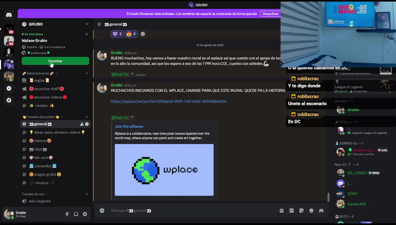Toggle the purple heart reaction
This screenshot has width=396, height=225.
[x=117, y=34]
